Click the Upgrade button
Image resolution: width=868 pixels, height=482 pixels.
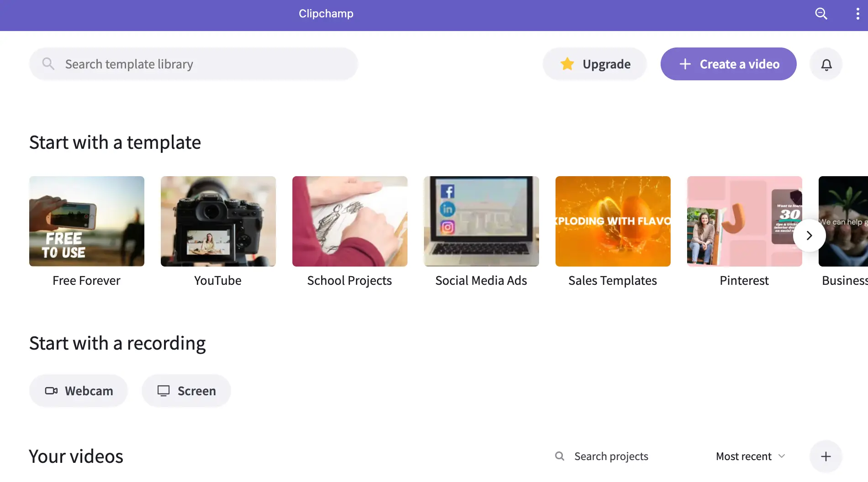pyautogui.click(x=594, y=64)
